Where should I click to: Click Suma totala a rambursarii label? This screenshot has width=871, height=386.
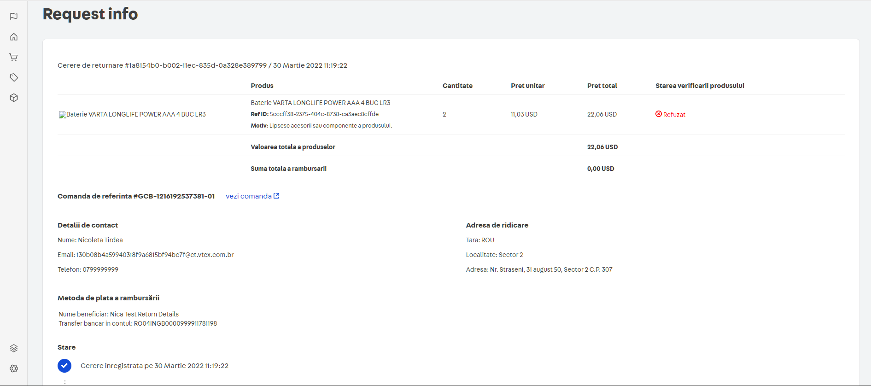point(289,169)
